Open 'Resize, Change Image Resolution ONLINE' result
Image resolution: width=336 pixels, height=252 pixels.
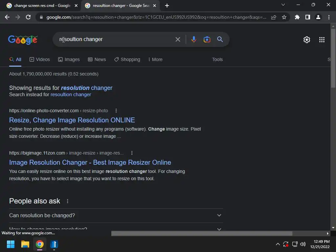point(72,120)
